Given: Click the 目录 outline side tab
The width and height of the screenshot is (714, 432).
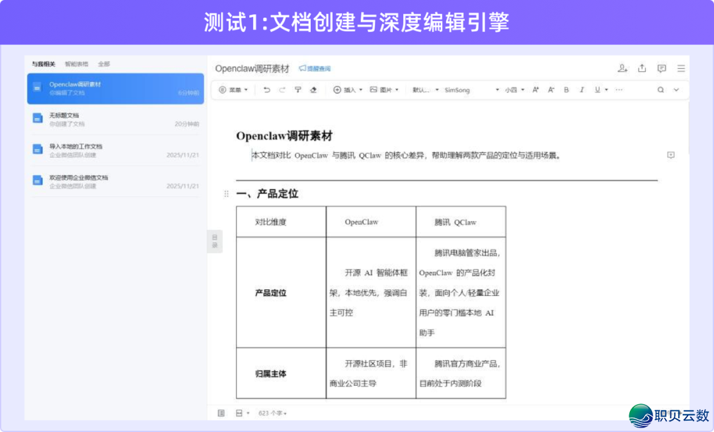Looking at the screenshot, I should coord(214,241).
